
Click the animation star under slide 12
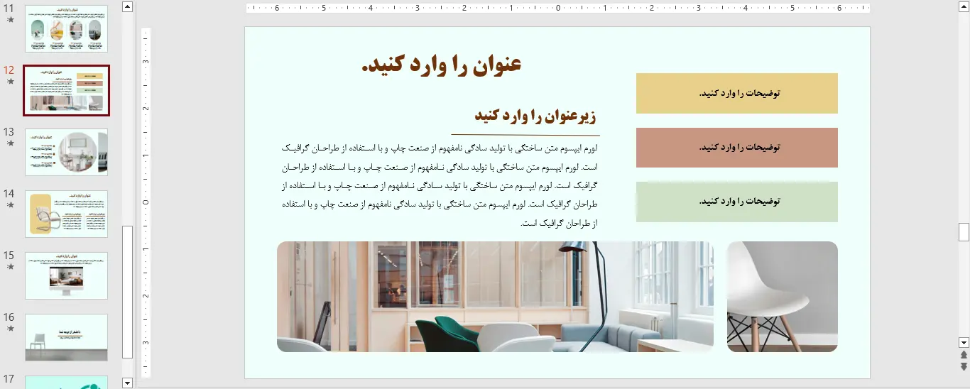(x=10, y=82)
